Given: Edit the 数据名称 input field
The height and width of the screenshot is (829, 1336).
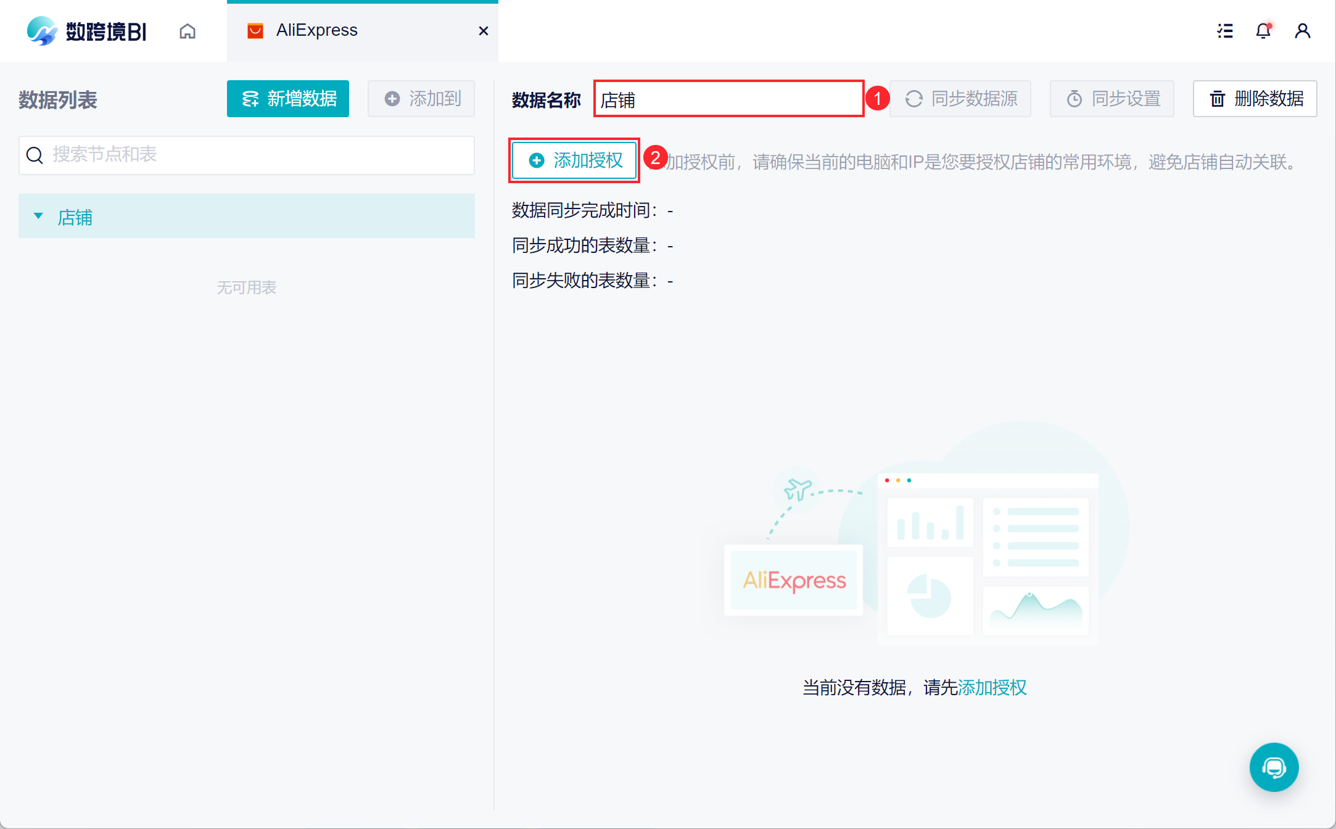Looking at the screenshot, I should [x=728, y=99].
